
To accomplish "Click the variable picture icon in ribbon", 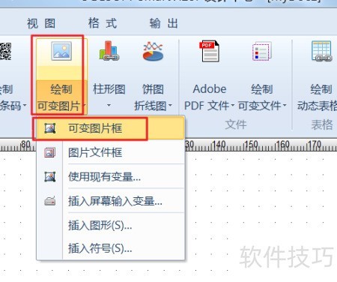I will point(61,51).
